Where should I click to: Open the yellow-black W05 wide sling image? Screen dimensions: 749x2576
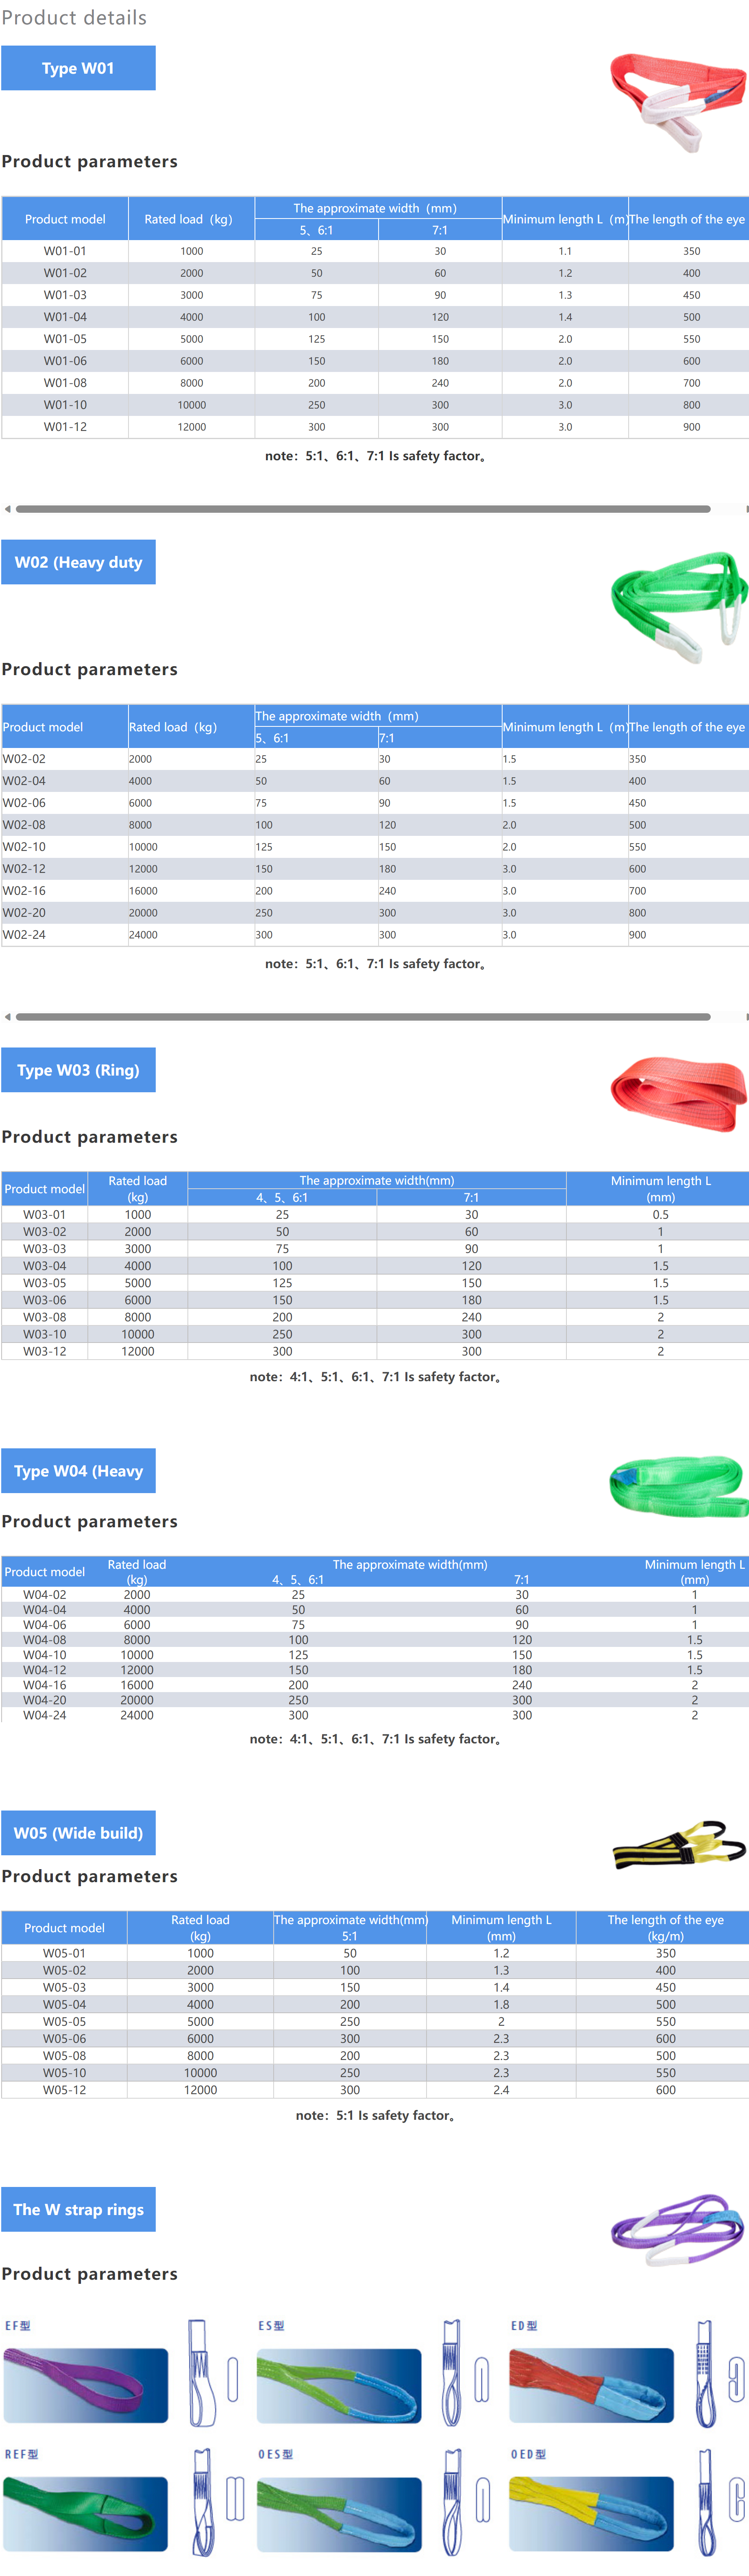[679, 1845]
